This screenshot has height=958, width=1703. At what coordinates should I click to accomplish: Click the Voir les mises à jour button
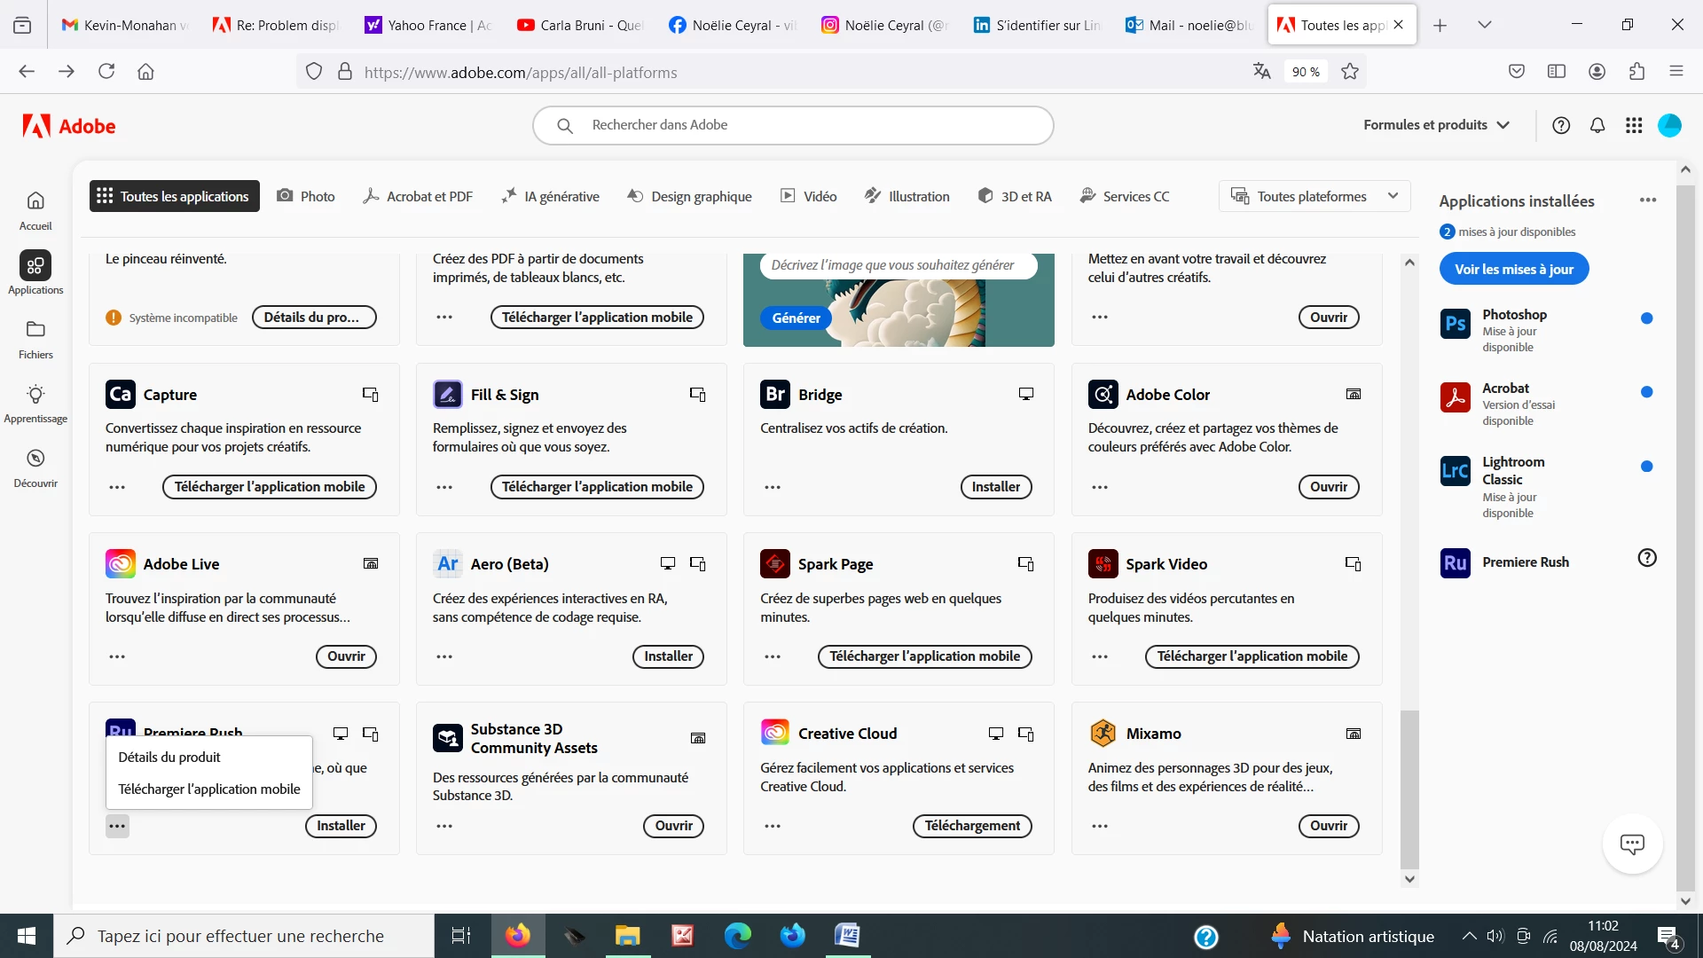(1513, 269)
